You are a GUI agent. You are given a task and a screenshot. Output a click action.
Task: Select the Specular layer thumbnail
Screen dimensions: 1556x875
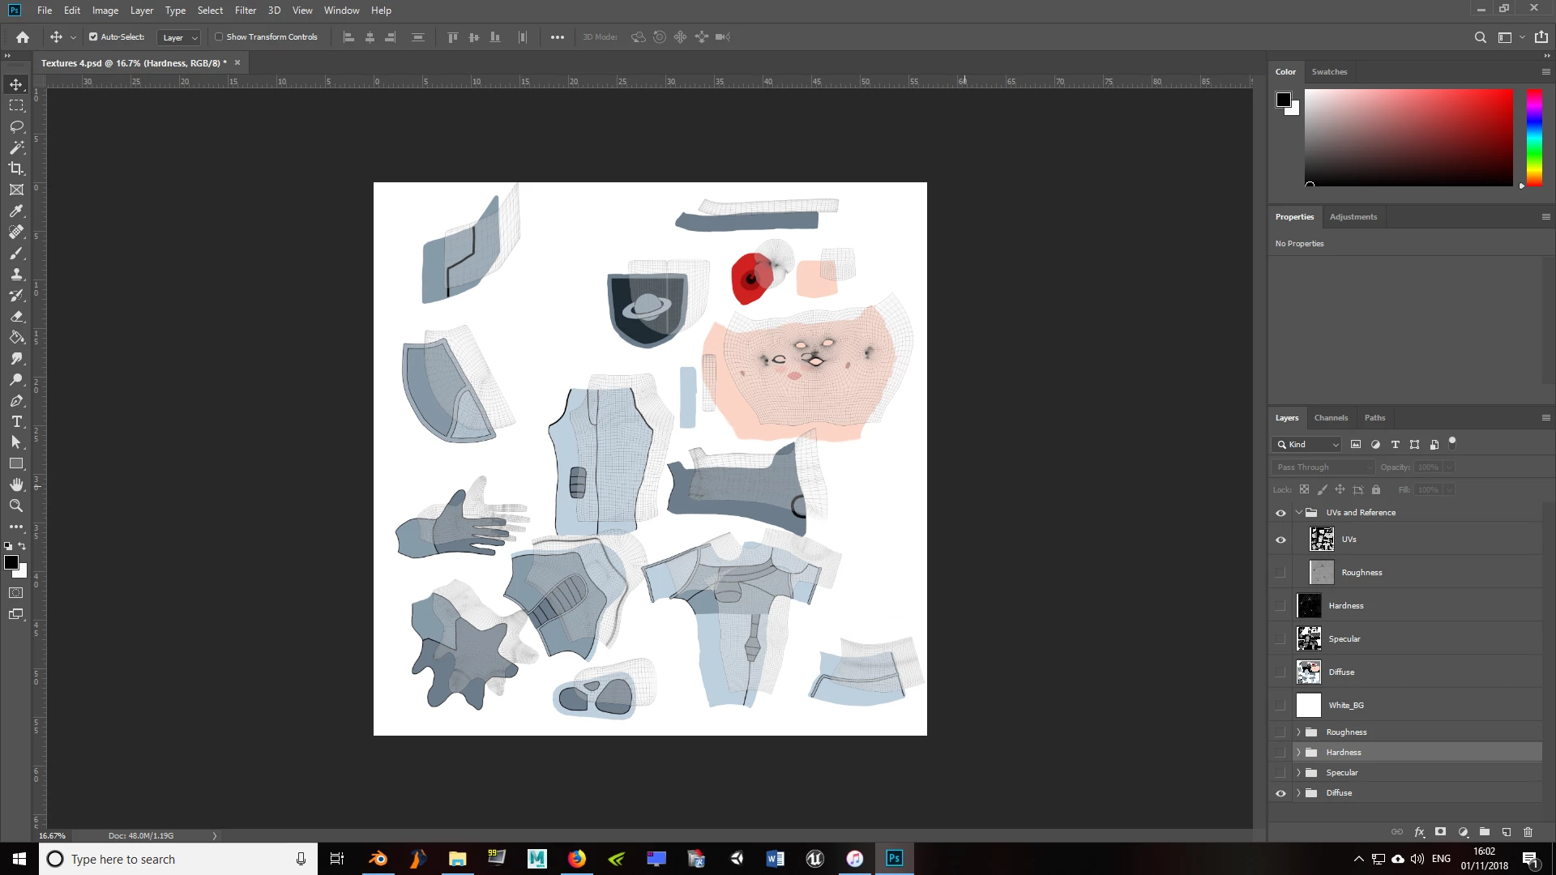pyautogui.click(x=1309, y=639)
